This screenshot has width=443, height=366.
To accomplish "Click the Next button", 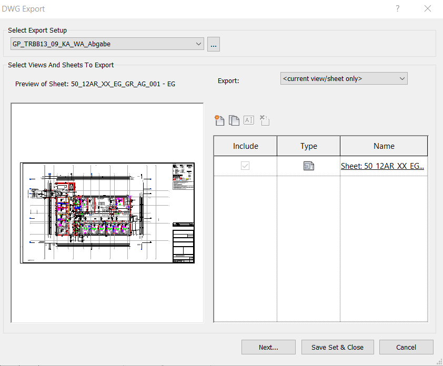I will click(268, 347).
